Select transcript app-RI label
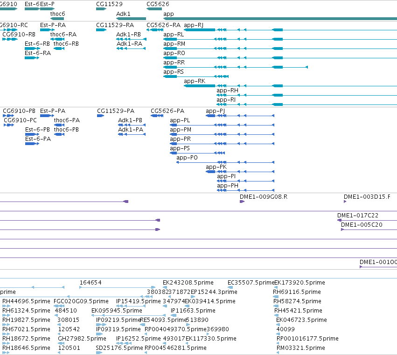The width and height of the screenshot is (397, 355). (x=226, y=100)
